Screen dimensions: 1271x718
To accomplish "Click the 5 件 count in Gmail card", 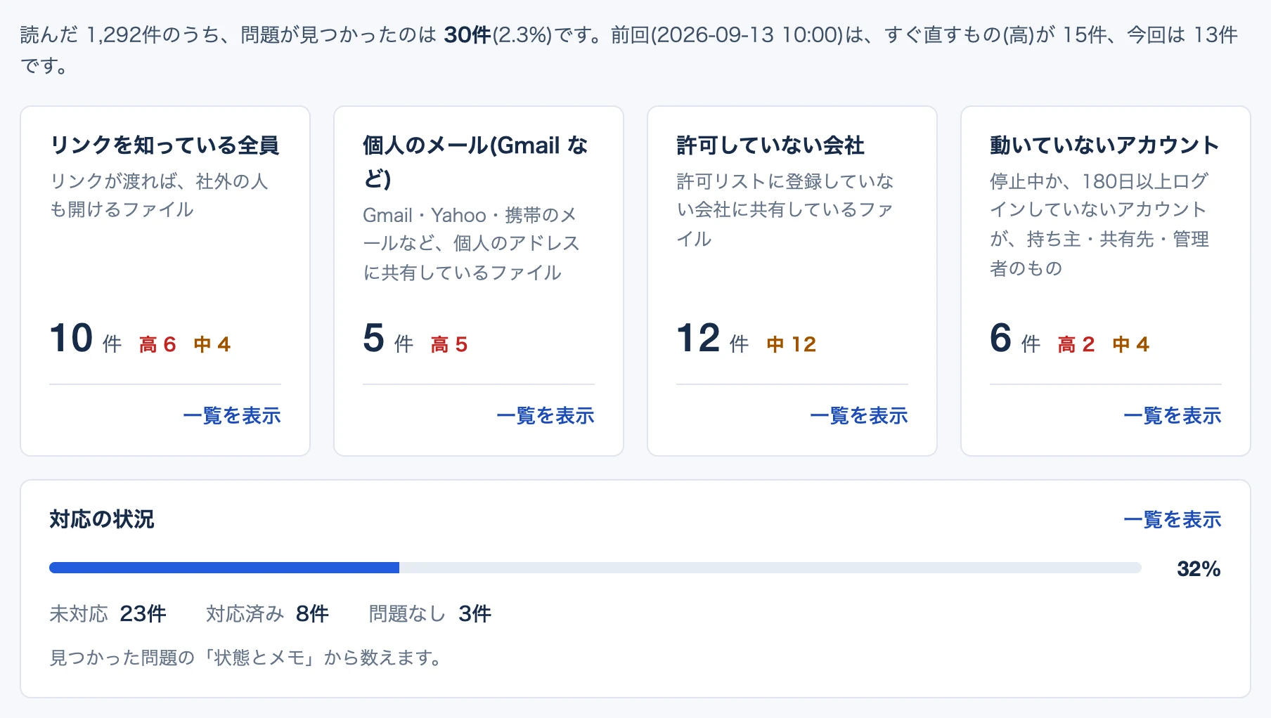I will [x=387, y=339].
